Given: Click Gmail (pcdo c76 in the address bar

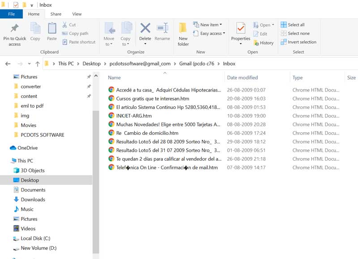Looking at the screenshot, I should (196, 63).
